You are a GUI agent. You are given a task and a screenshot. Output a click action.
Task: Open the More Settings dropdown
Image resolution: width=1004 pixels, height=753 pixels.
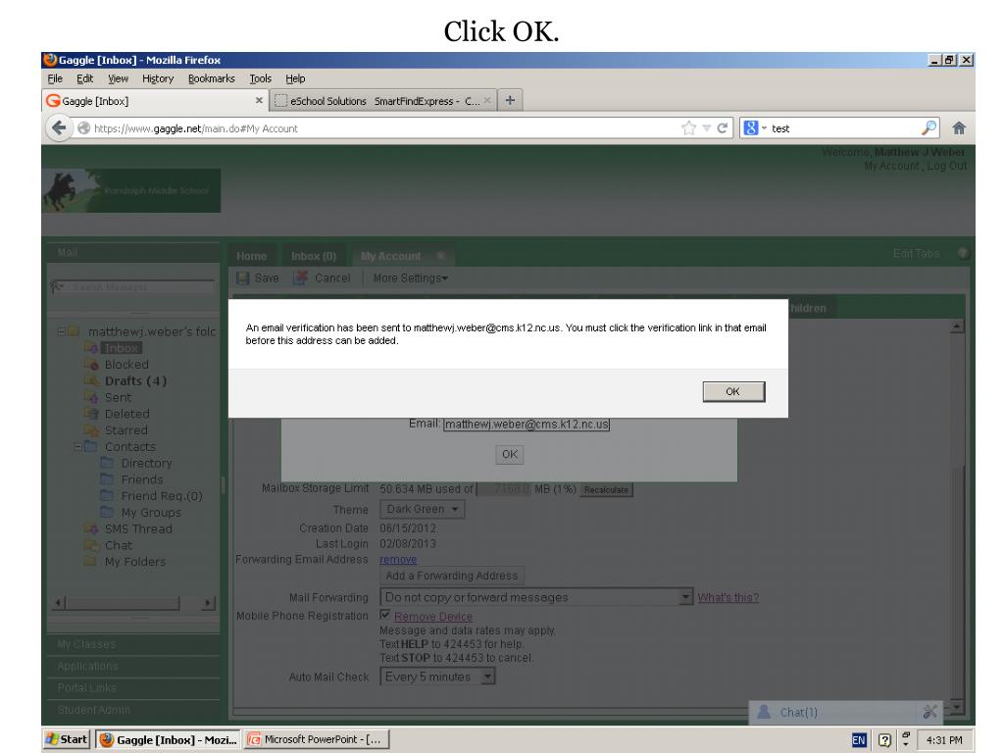tap(411, 277)
